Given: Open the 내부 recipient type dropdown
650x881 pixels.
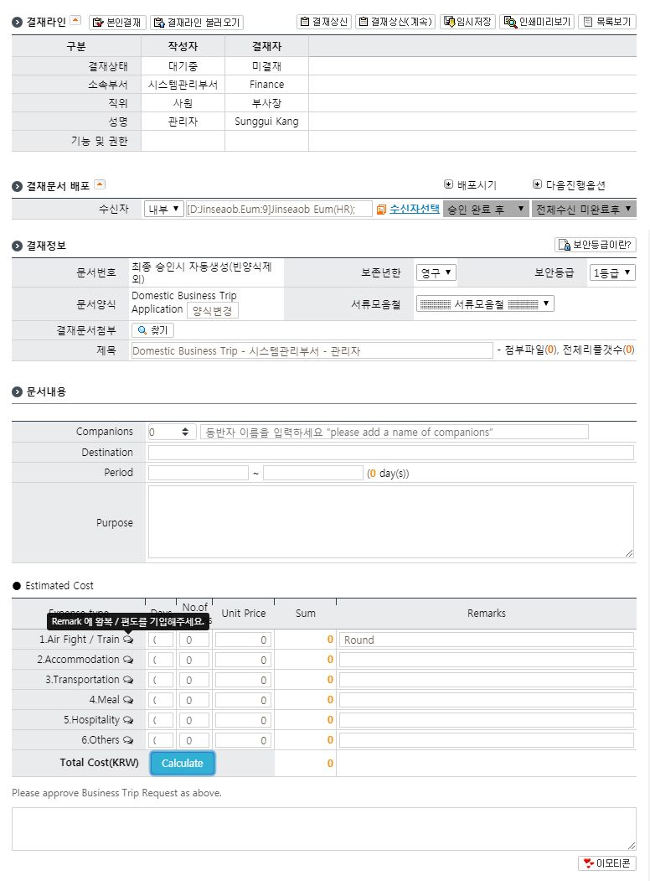Looking at the screenshot, I should tap(164, 209).
